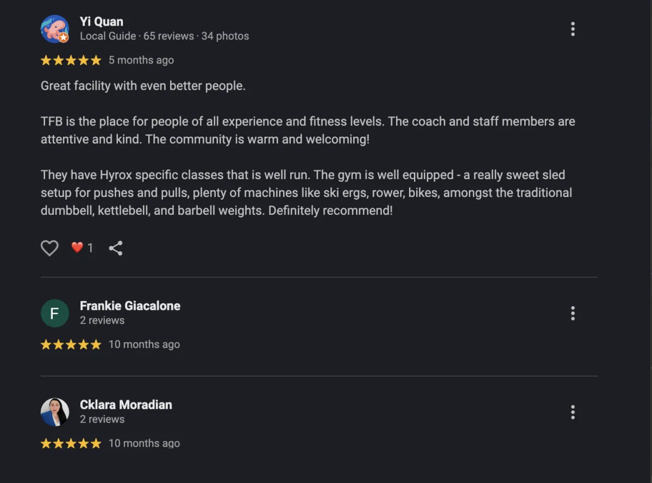
Task: Click Frankie Giacalone's five-star rating
Action: [x=71, y=345]
